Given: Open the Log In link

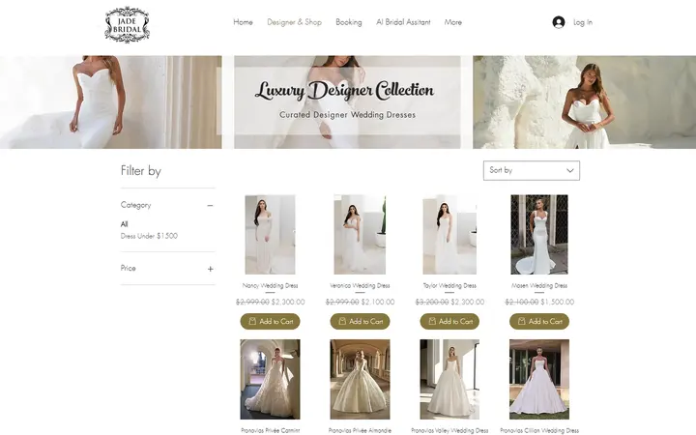Looking at the screenshot, I should (582, 22).
